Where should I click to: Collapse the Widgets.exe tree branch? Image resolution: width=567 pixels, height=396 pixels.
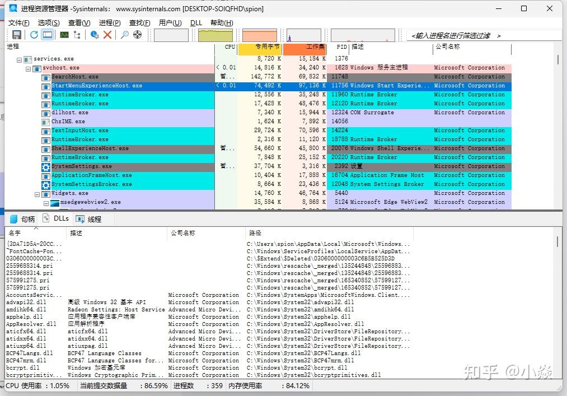point(36,193)
